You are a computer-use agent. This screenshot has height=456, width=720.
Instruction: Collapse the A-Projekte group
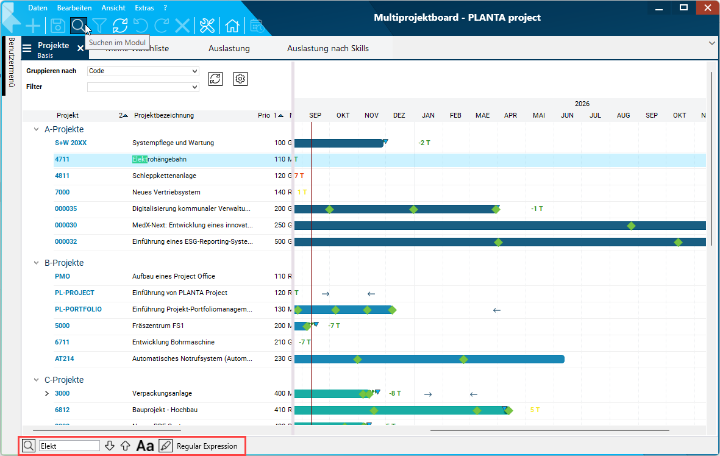[36, 129]
